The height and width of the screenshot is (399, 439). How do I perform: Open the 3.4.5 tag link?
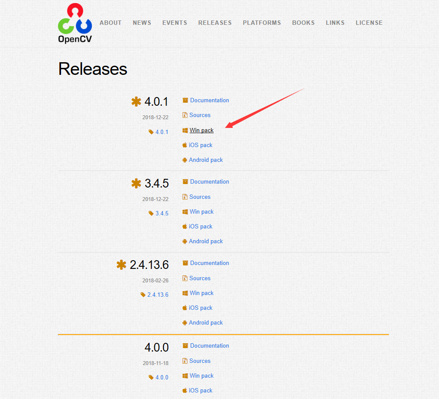162,213
